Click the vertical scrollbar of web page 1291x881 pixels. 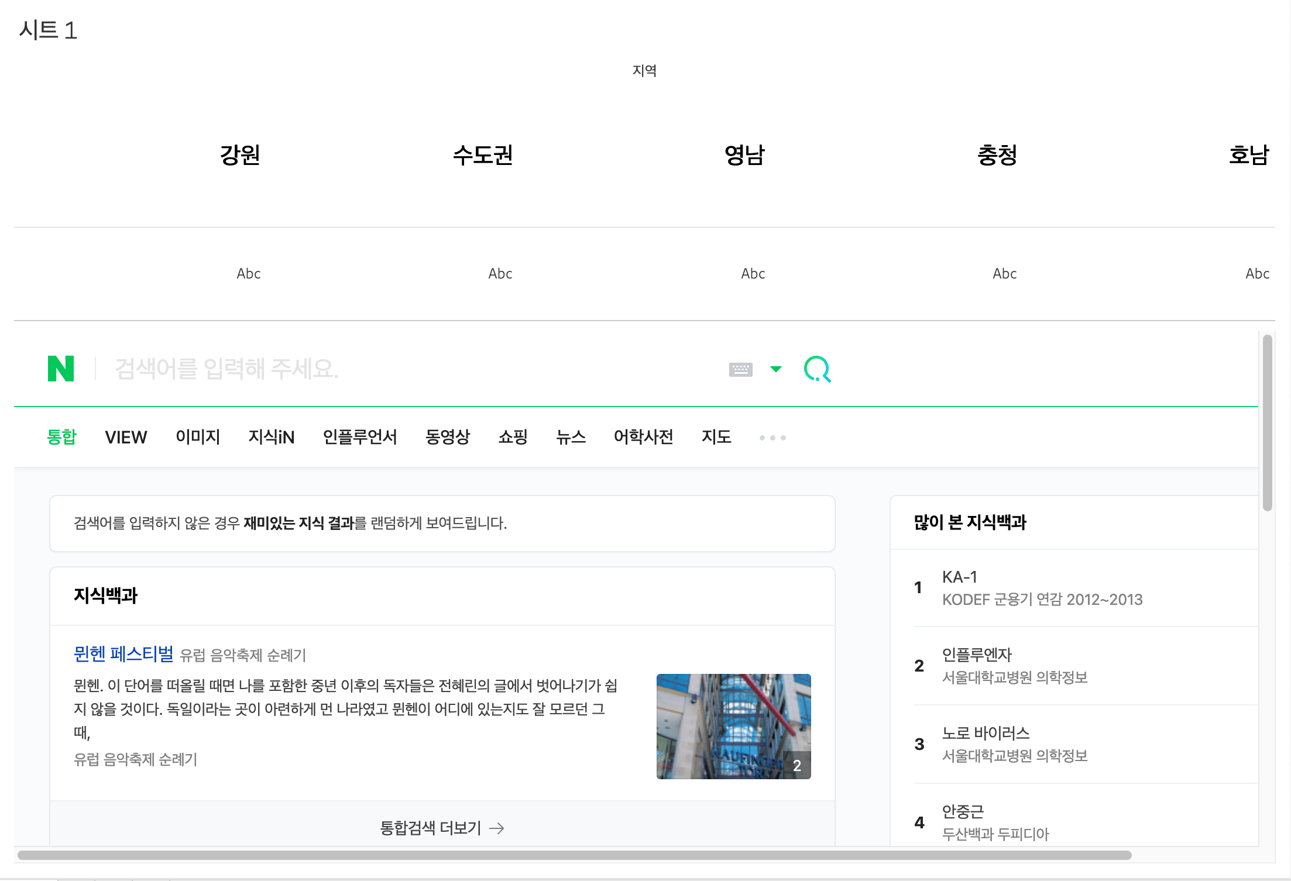point(1267,422)
